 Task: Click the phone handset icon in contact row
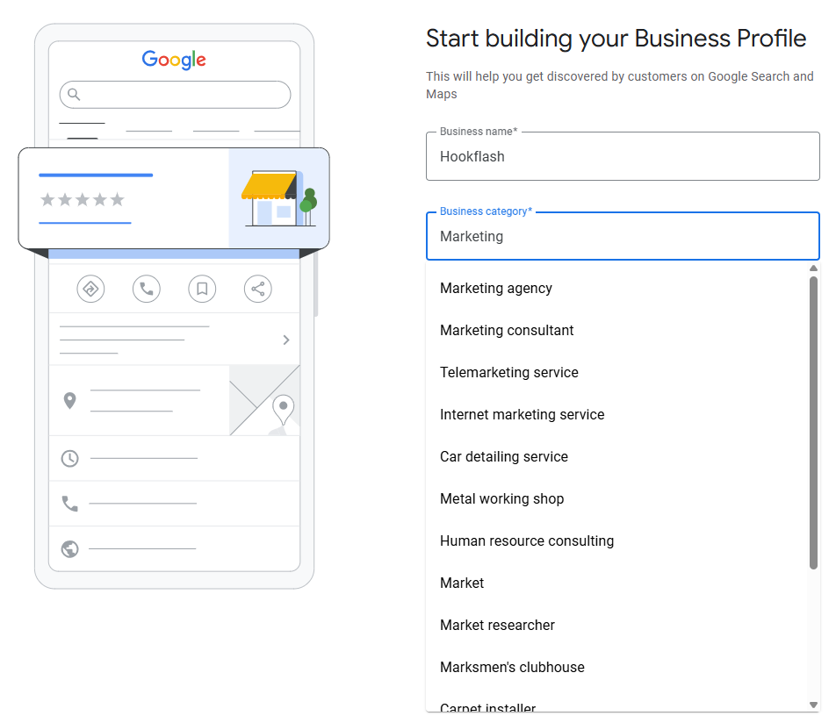point(70,504)
